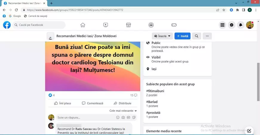Add a sticker to the reply

coord(134,117)
